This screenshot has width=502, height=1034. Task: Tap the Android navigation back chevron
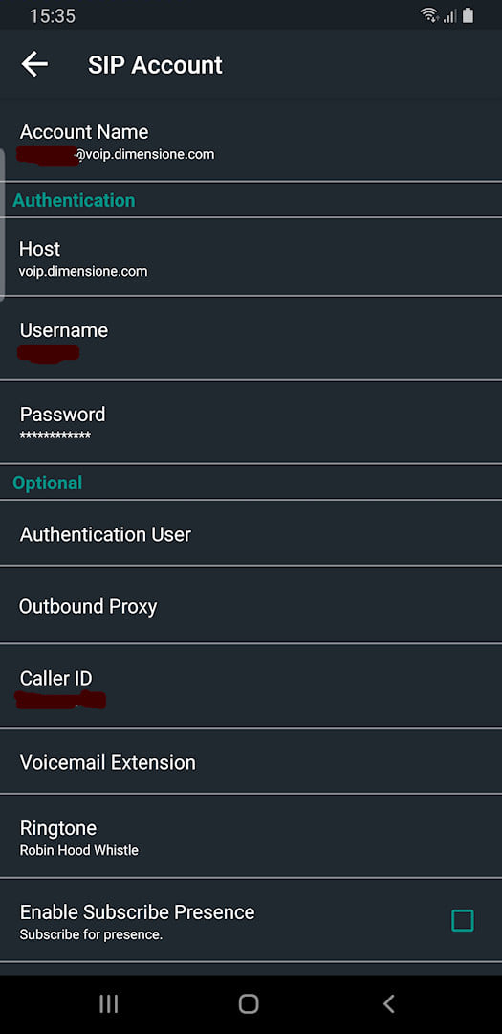pos(388,1003)
